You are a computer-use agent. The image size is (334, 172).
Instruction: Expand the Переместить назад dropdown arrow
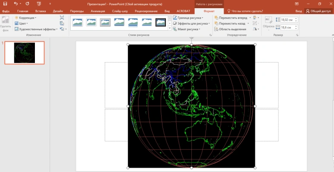click(x=248, y=23)
